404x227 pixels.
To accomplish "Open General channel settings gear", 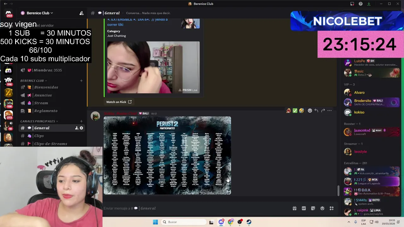I will pos(81,128).
